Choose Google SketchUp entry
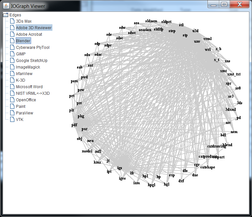 (x=32, y=61)
